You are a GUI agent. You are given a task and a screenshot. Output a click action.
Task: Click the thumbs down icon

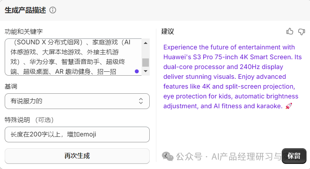301,31
